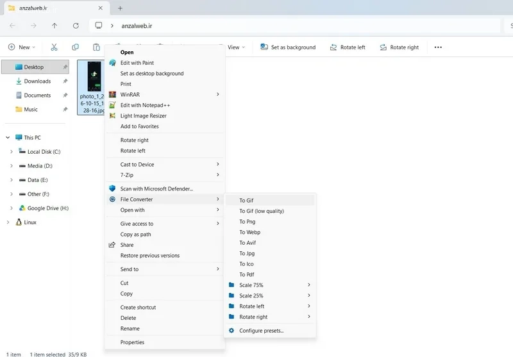Viewport: 513px width, 357px height.
Task: Choose Edit with Paint
Action: coord(165,63)
